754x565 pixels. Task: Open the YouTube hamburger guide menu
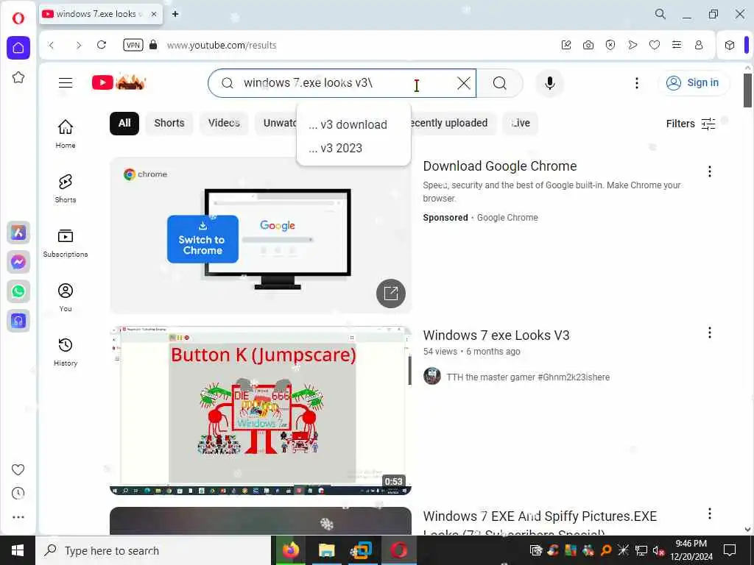pos(66,82)
